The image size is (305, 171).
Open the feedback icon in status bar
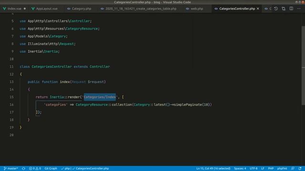tap(293, 169)
